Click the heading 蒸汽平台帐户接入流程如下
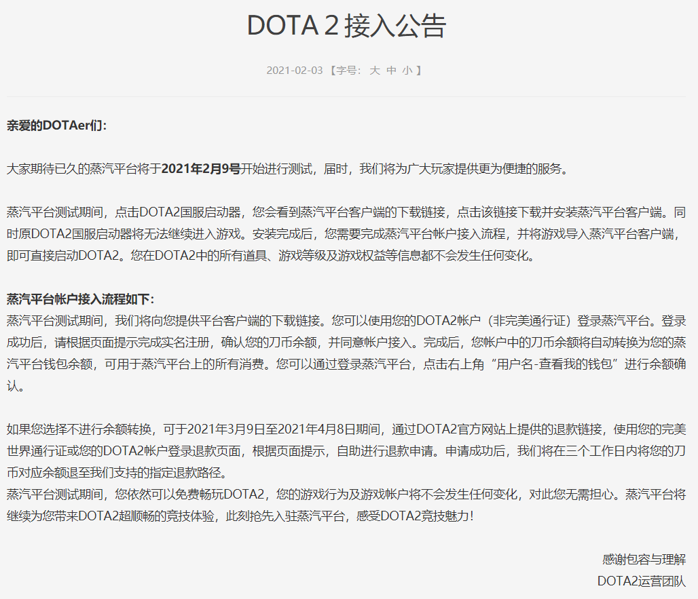Viewport: 698px width, 599px height. click(80, 299)
